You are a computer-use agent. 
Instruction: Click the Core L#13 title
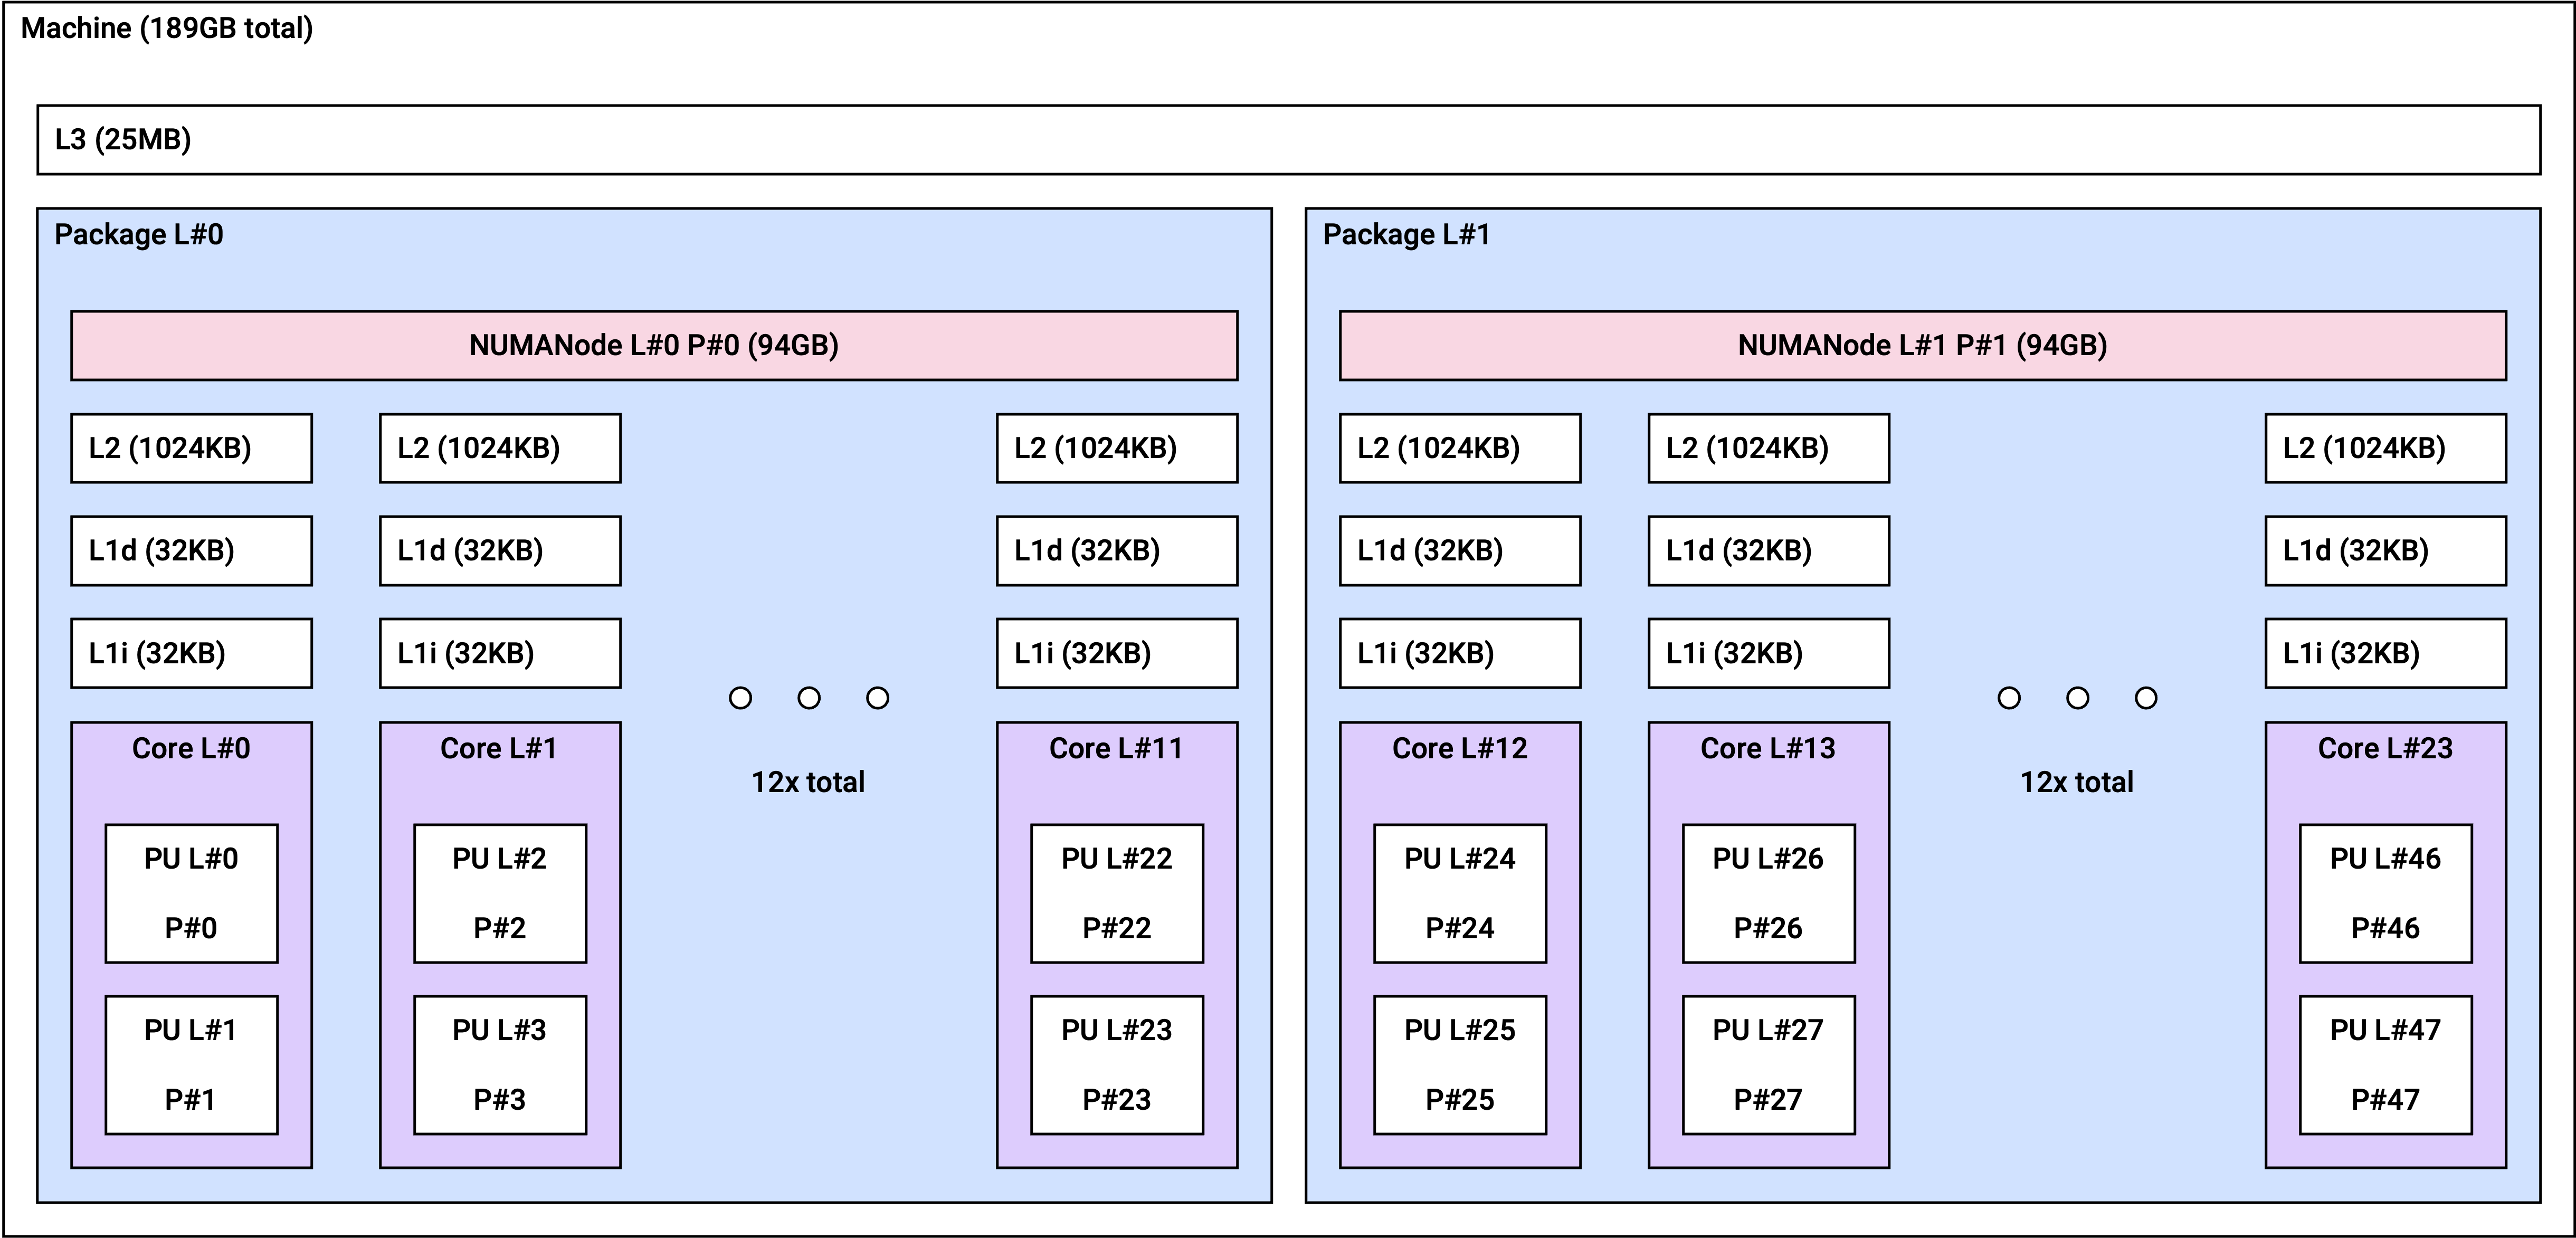[1768, 748]
